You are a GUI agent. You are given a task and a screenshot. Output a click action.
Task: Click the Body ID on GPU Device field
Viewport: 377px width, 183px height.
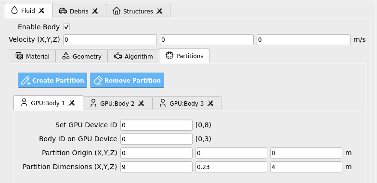point(156,139)
